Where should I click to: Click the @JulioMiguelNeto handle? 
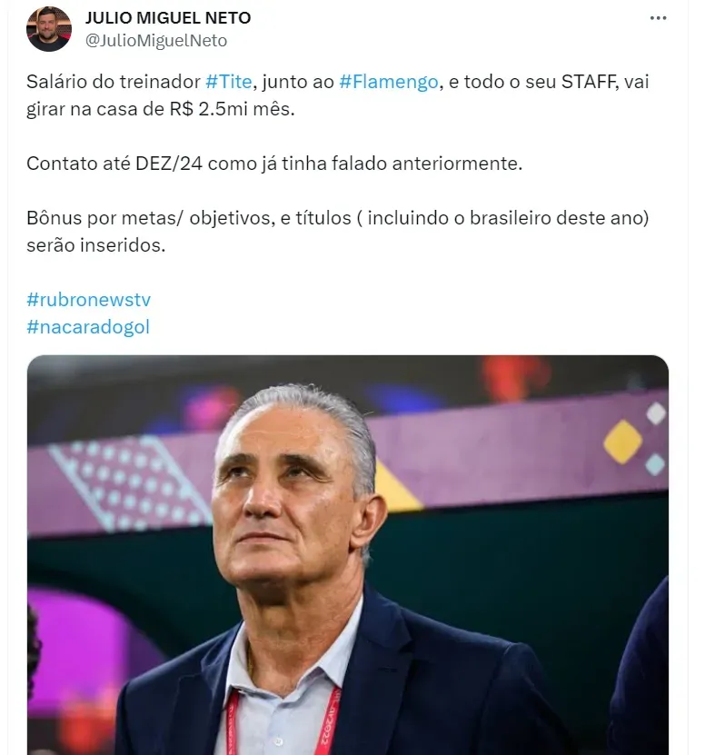[x=155, y=41]
